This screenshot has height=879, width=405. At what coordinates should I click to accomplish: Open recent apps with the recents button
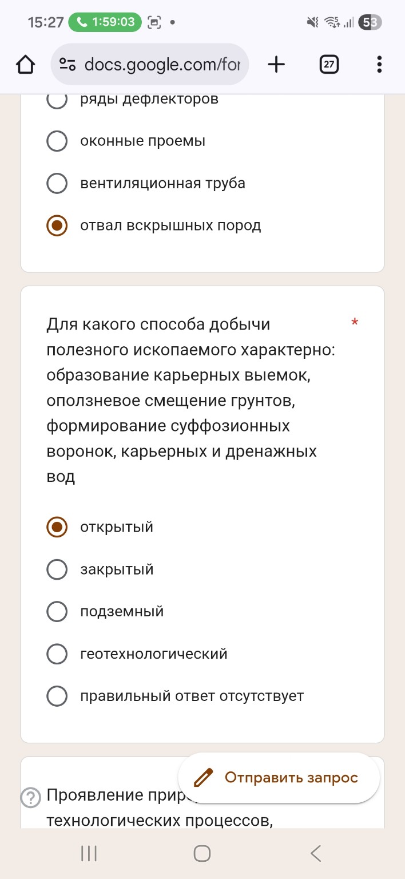(x=88, y=853)
